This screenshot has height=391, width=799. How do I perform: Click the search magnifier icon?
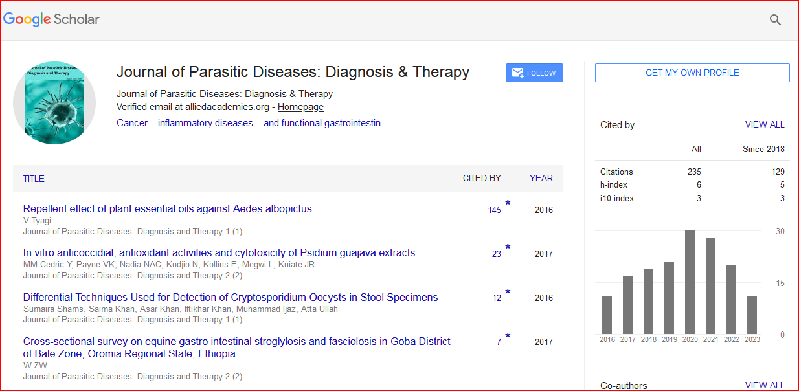tap(775, 20)
